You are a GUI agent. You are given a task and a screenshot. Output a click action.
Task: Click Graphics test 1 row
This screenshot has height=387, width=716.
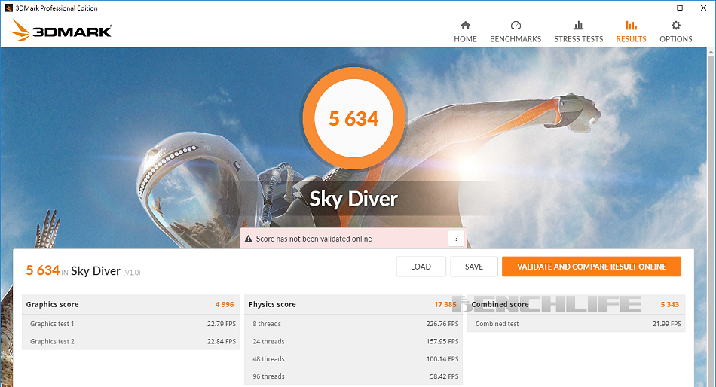click(130, 324)
